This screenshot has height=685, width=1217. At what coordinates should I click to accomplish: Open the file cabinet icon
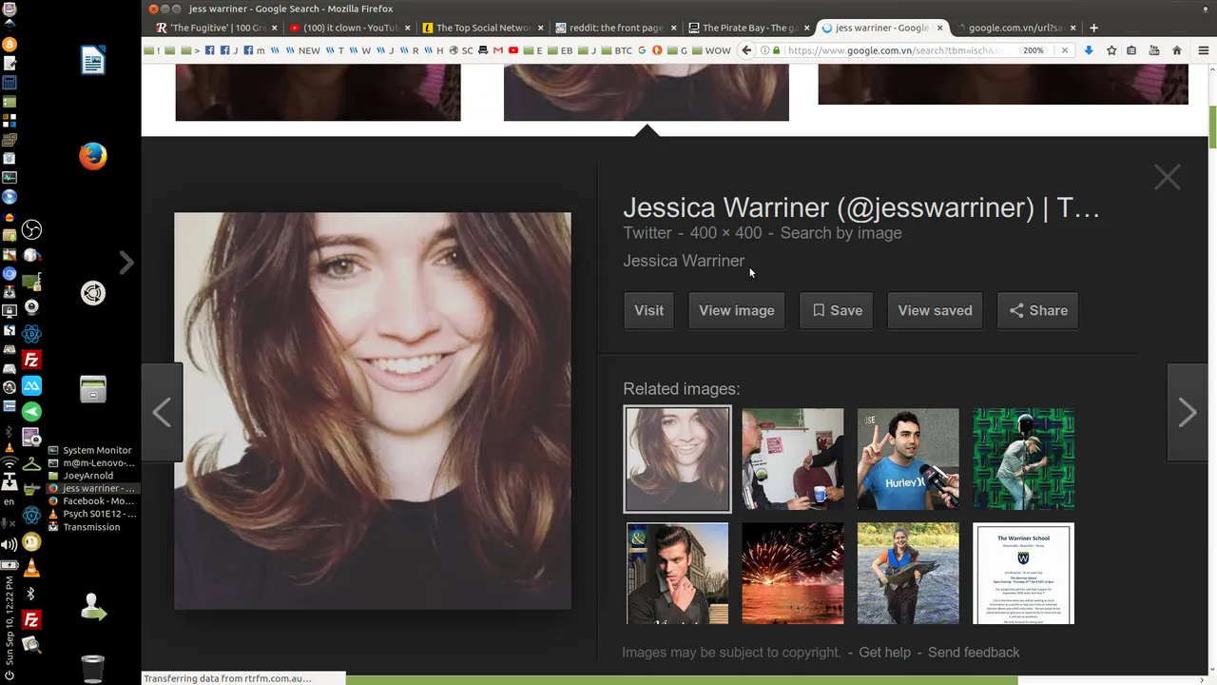click(92, 388)
